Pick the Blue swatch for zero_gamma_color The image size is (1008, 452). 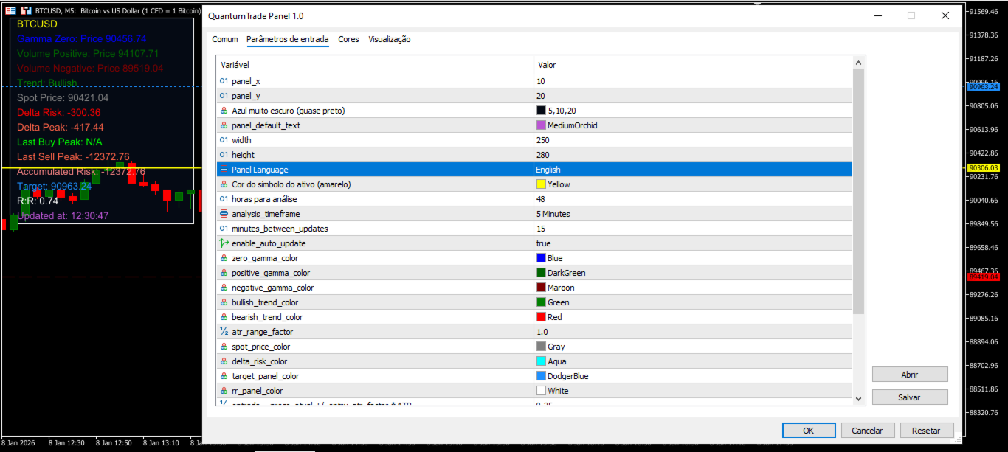click(x=541, y=258)
